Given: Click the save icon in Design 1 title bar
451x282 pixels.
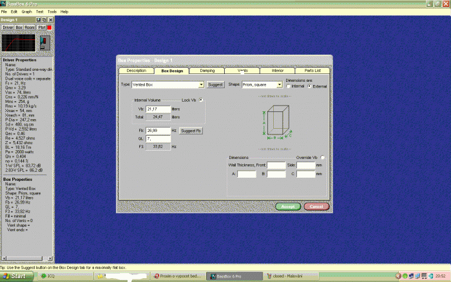Looking at the screenshot, I should 39,20.
